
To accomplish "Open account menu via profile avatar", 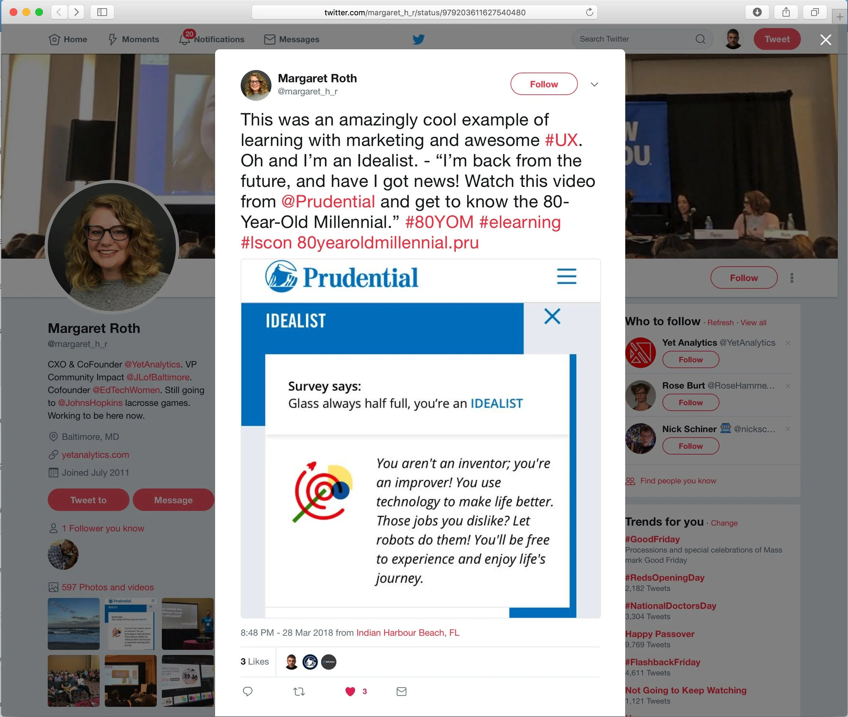I will [x=733, y=39].
